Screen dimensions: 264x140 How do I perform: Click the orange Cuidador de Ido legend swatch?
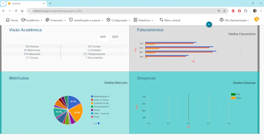tap(92, 103)
